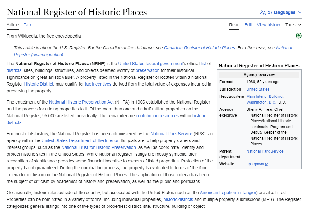Click external link icon beside nps.gov/nr
The width and height of the screenshot is (309, 209).
click(267, 164)
